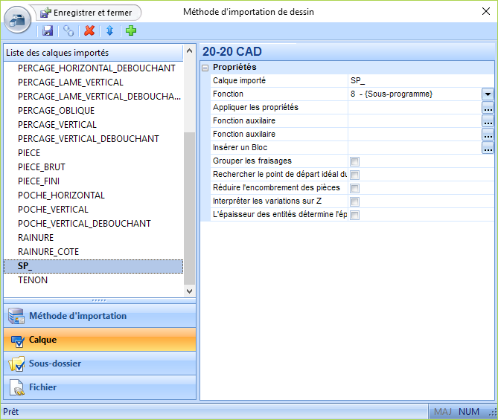Open browse button for Insérer un Bloc
The width and height of the screenshot is (498, 420).
tap(488, 148)
